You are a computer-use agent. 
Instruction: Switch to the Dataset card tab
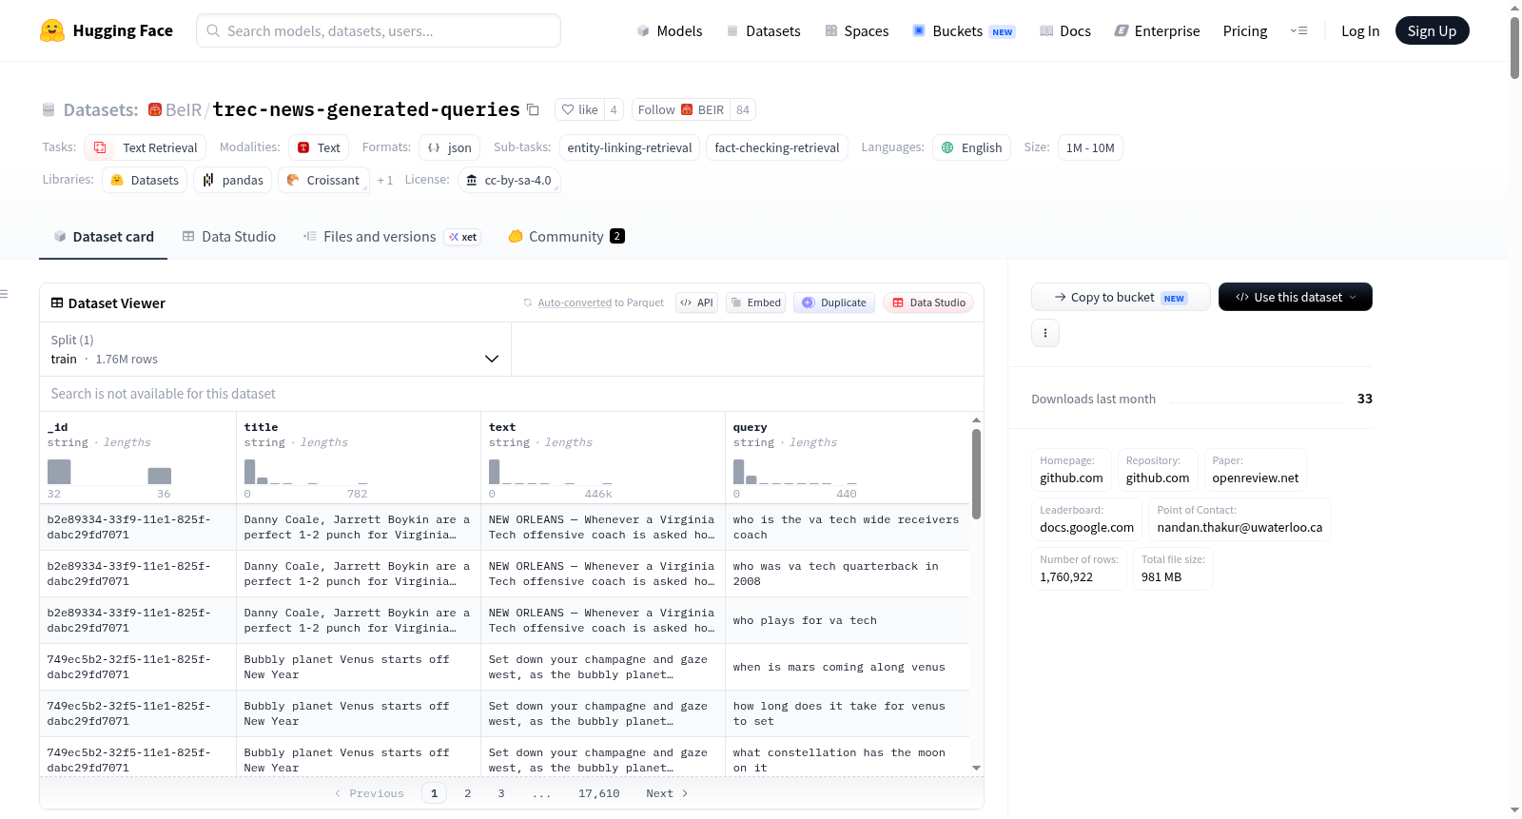[x=104, y=237]
